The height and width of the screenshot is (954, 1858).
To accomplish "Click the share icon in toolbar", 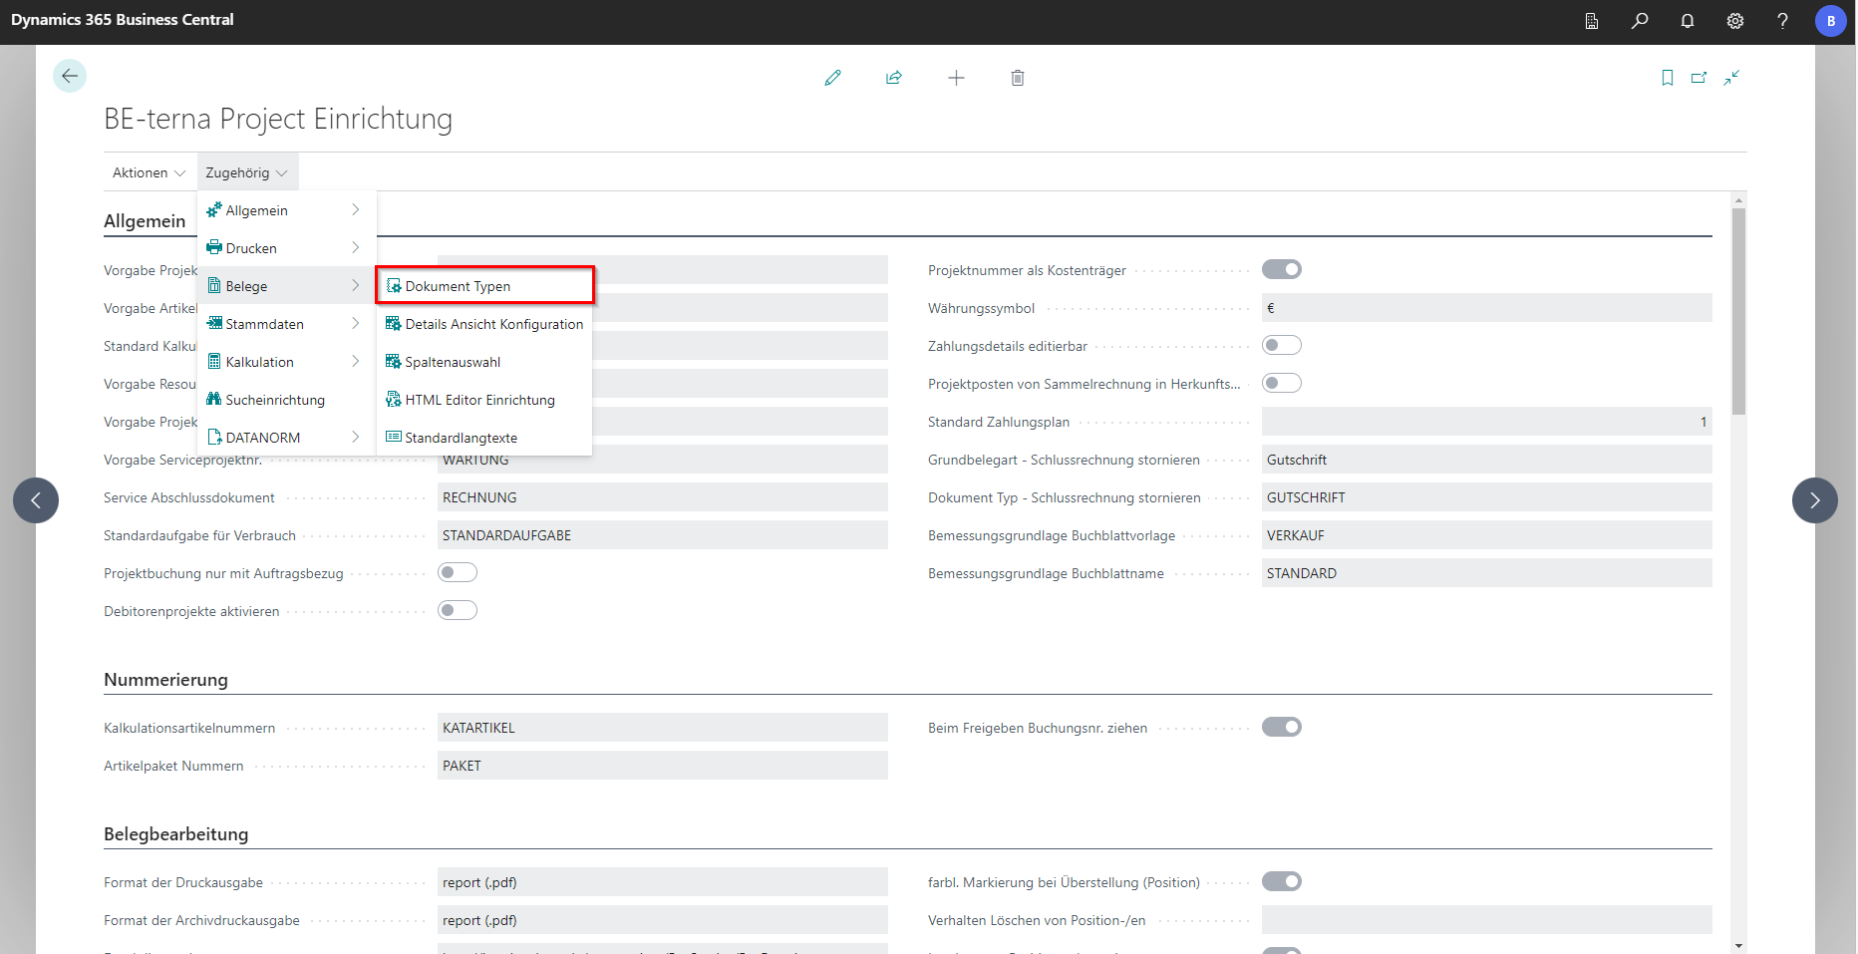I will (894, 78).
